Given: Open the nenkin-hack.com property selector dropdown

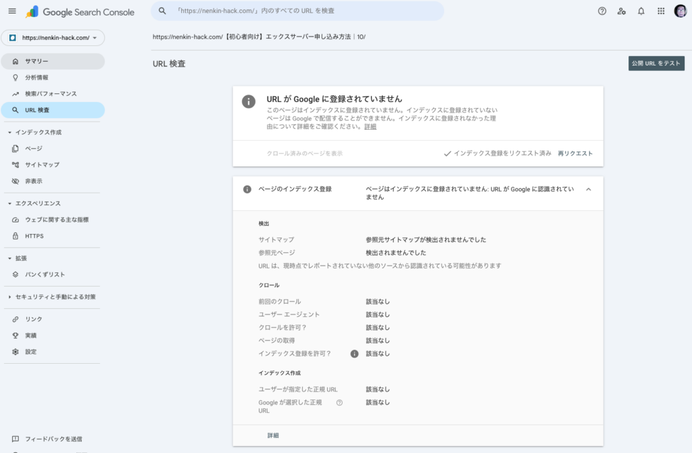Looking at the screenshot, I should (x=53, y=38).
